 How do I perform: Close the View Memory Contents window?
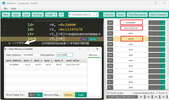coord(97,49)
